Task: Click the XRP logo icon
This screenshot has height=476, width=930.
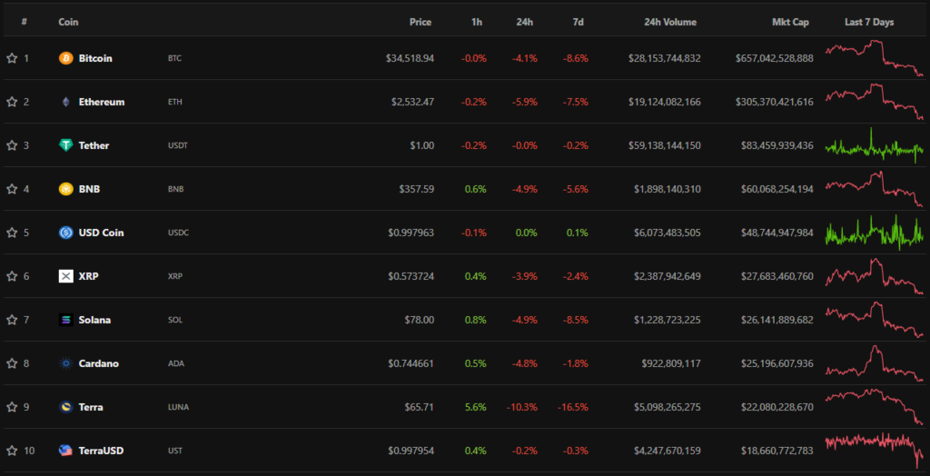Action: pyautogui.click(x=65, y=276)
